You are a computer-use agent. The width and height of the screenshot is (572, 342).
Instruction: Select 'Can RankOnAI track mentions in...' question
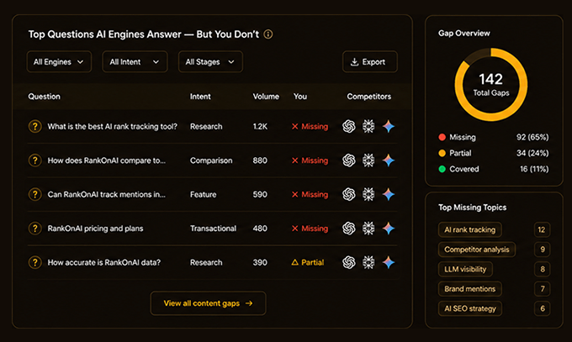coord(107,194)
